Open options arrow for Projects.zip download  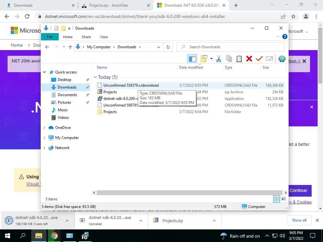[x=214, y=221]
